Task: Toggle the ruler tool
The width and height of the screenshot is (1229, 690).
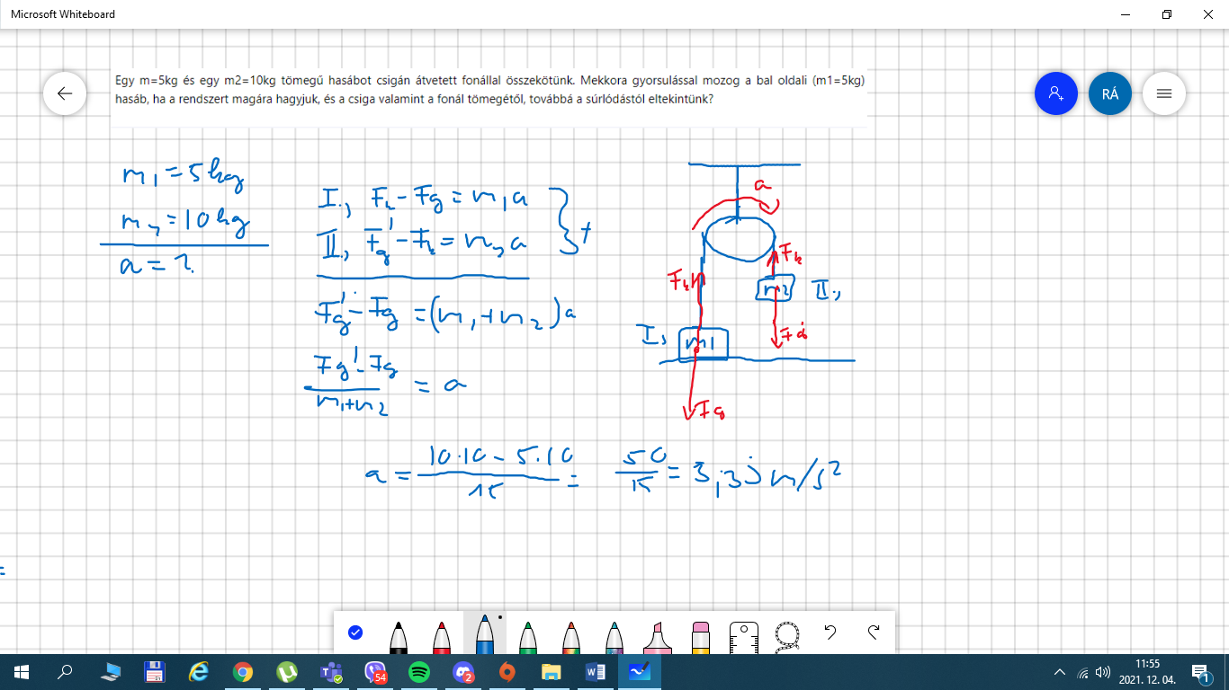Action: (744, 636)
